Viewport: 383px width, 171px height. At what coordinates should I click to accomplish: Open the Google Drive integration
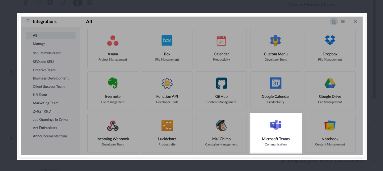point(330,91)
